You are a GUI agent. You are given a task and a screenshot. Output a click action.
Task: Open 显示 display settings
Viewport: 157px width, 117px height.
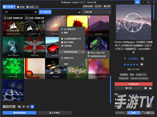(98, 6)
